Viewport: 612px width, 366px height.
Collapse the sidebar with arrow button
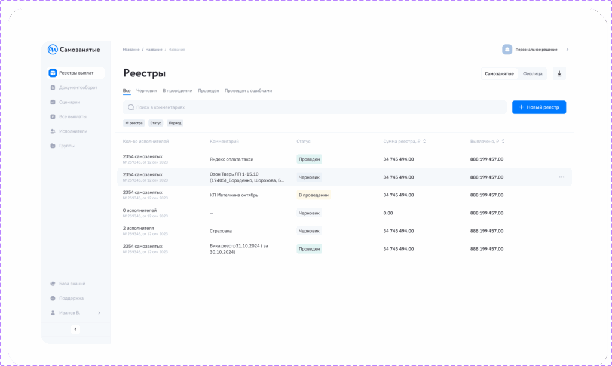pyautogui.click(x=75, y=329)
